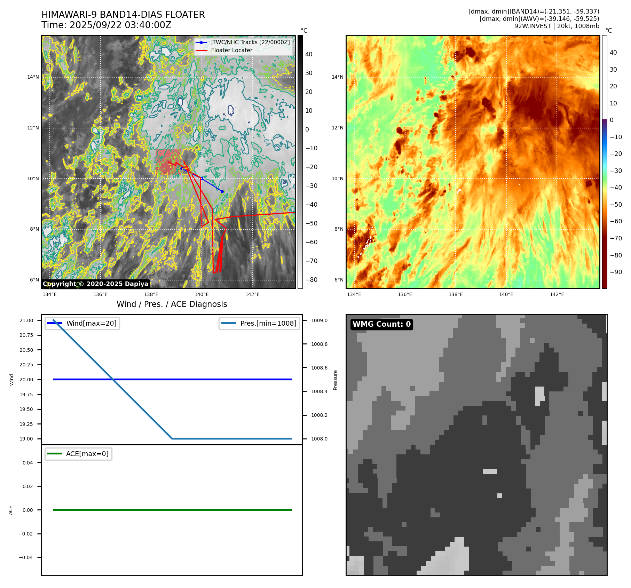Click the BAND14 dmax dmin readout
The width and height of the screenshot is (631, 588).
point(534,11)
